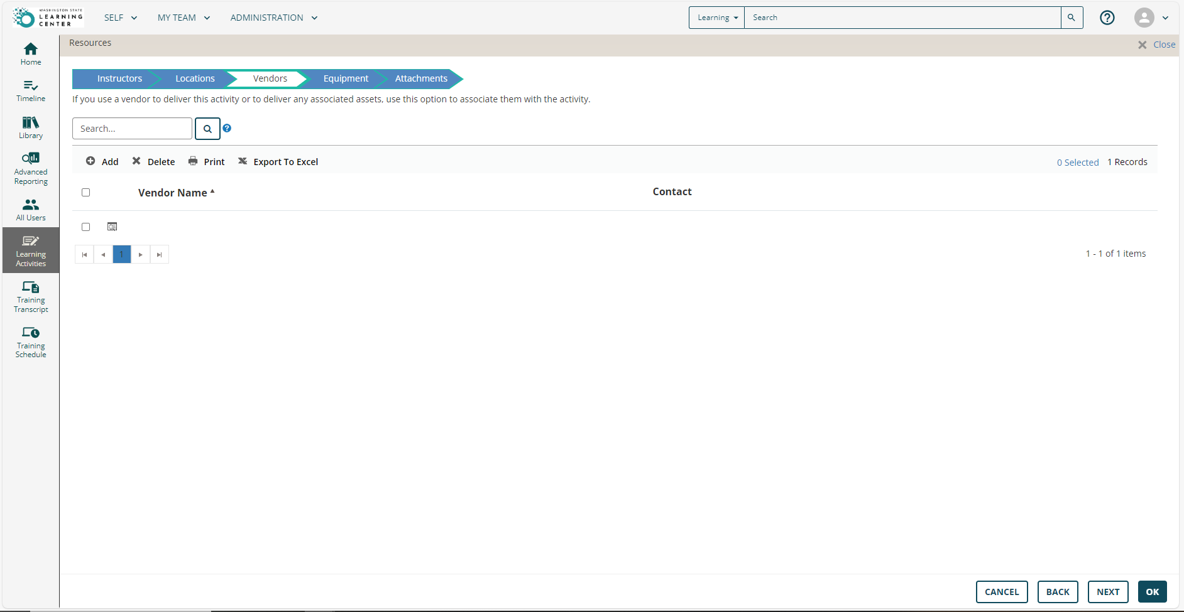Switch to the Attachments step tab

(421, 78)
